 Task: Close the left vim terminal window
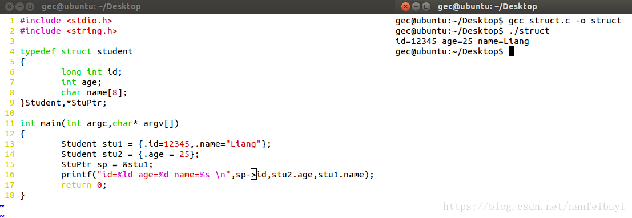coord(9,7)
